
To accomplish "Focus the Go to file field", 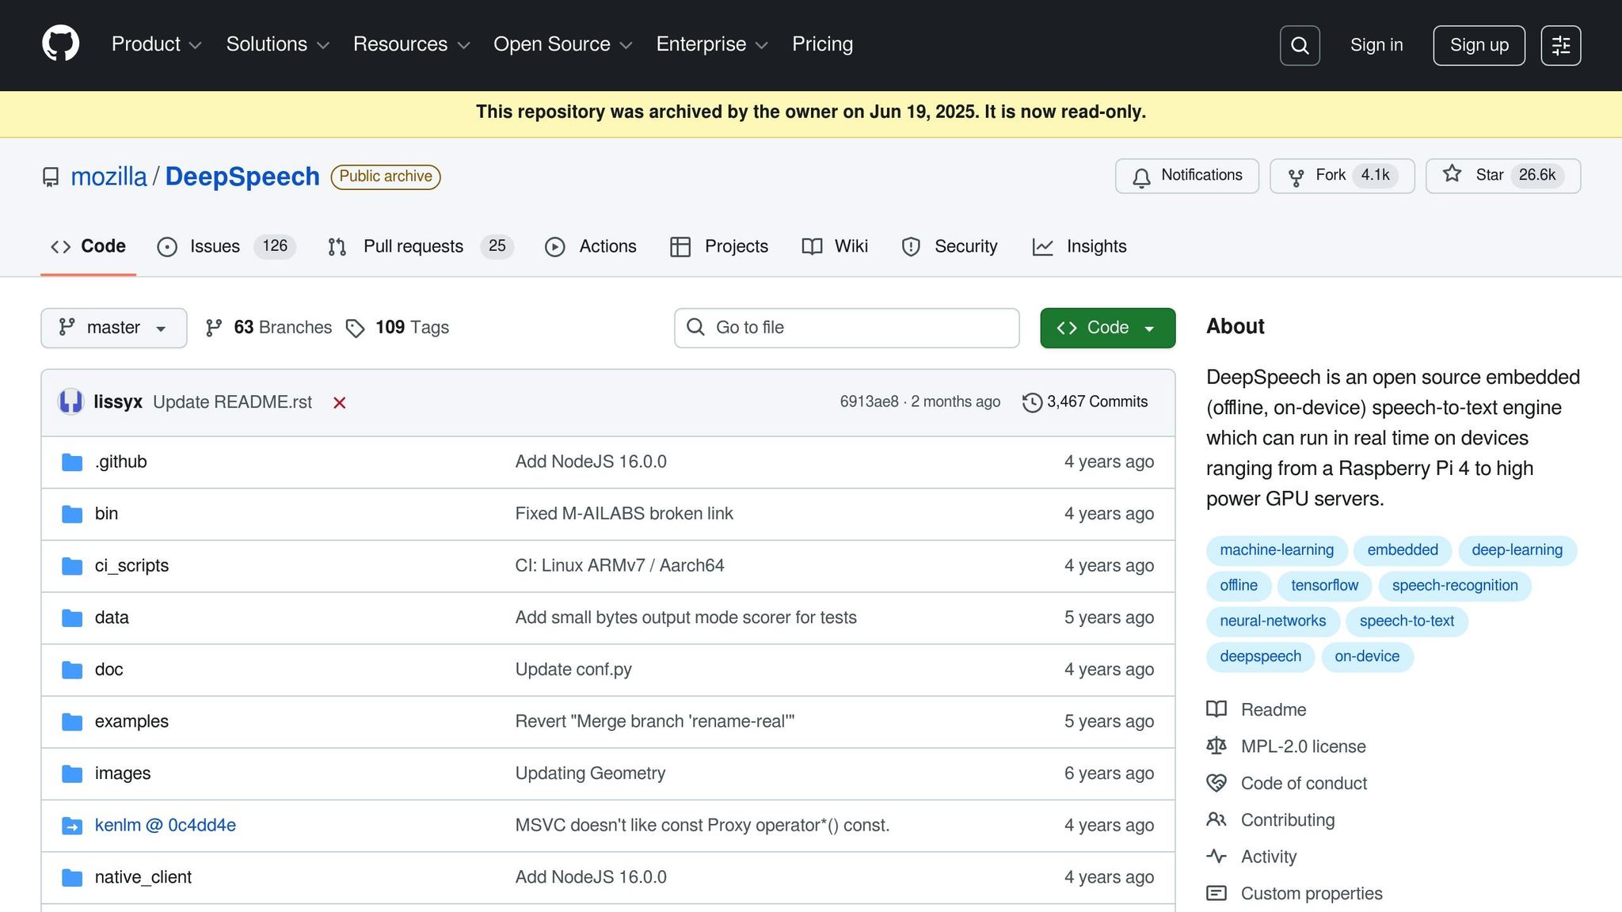I will (847, 328).
